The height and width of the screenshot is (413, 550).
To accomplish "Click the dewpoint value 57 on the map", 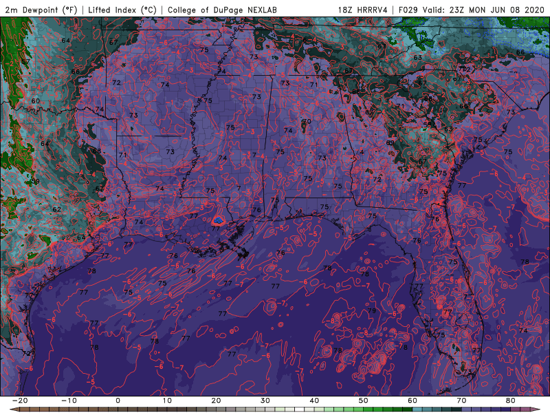I will (25, 62).
